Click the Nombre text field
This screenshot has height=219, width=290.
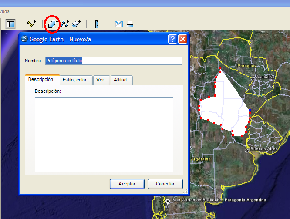[114, 61]
